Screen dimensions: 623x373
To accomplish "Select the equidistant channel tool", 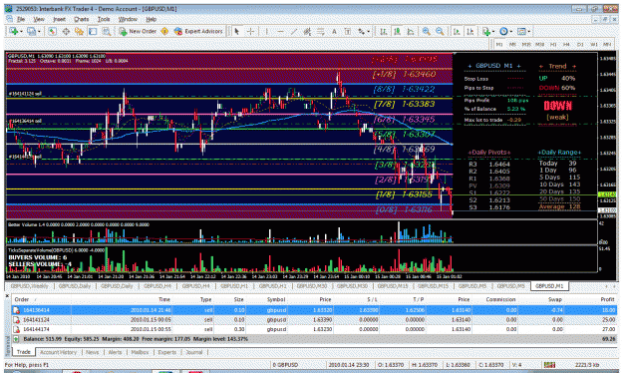I will coord(307,31).
